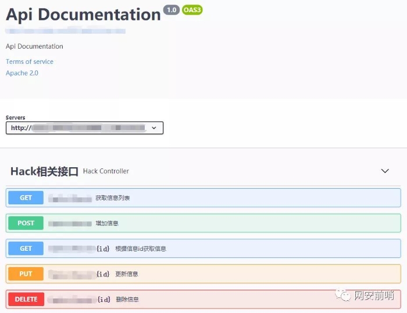Click the Hack Controller description text
Screen dimensions: 407x313
(x=106, y=171)
